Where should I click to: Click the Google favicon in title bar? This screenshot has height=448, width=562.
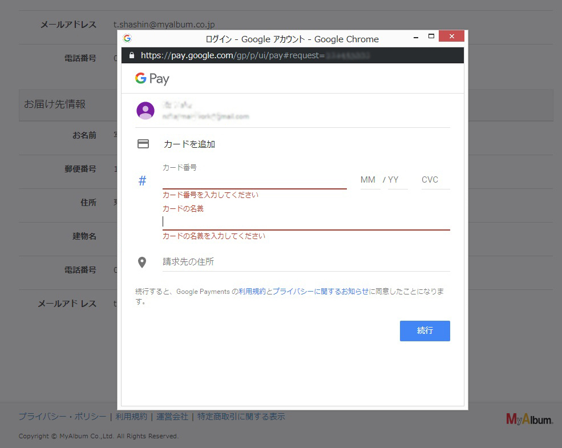tap(127, 38)
